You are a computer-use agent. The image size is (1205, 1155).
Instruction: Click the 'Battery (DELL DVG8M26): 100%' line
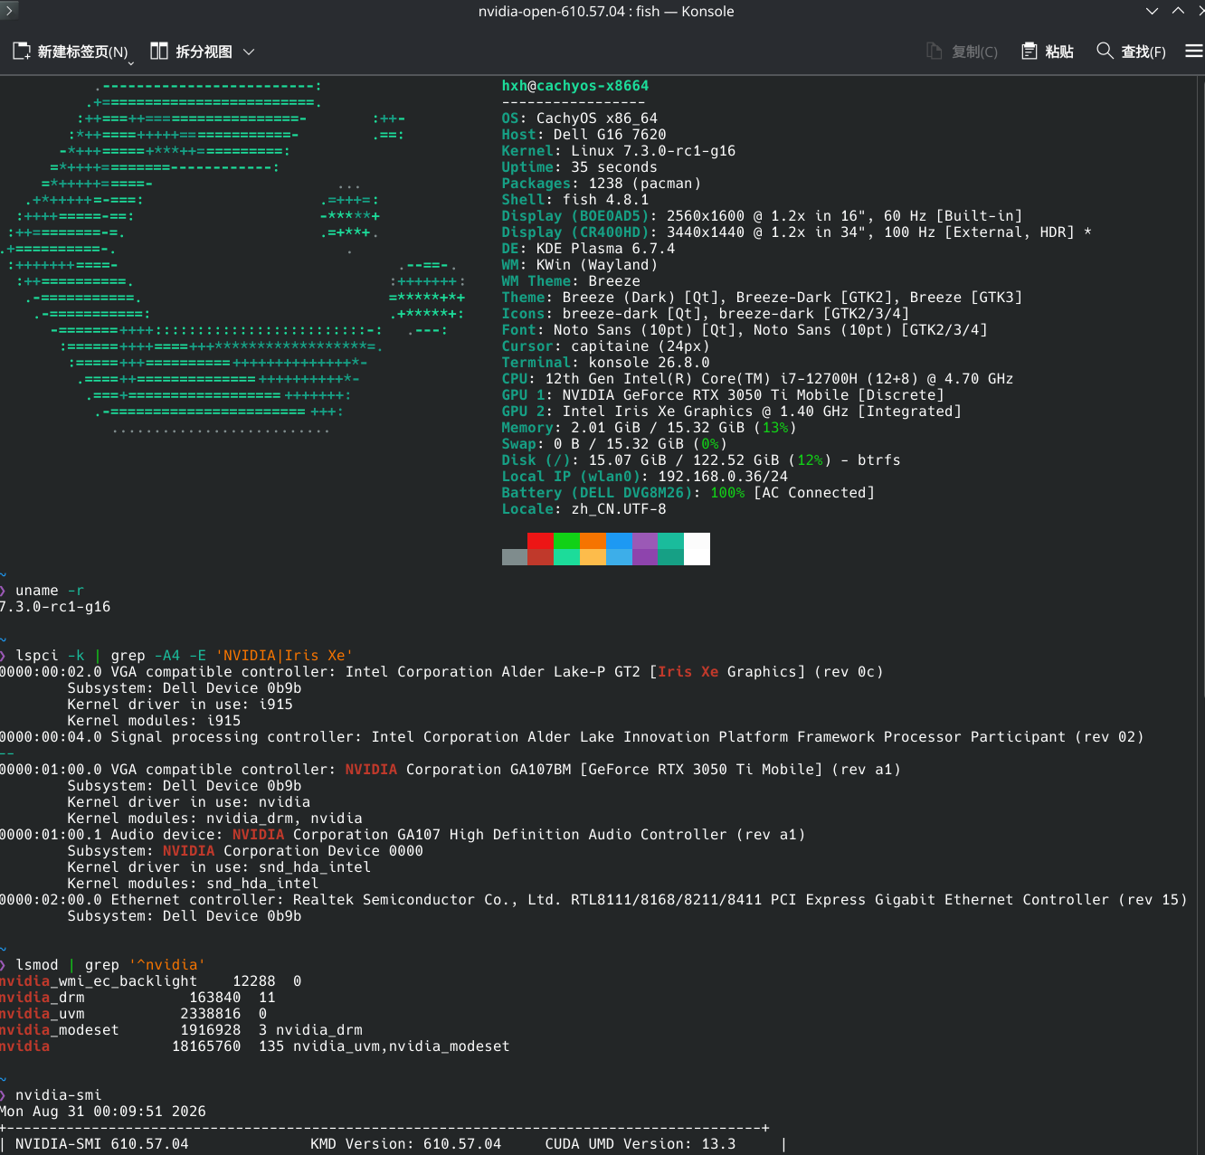point(688,493)
